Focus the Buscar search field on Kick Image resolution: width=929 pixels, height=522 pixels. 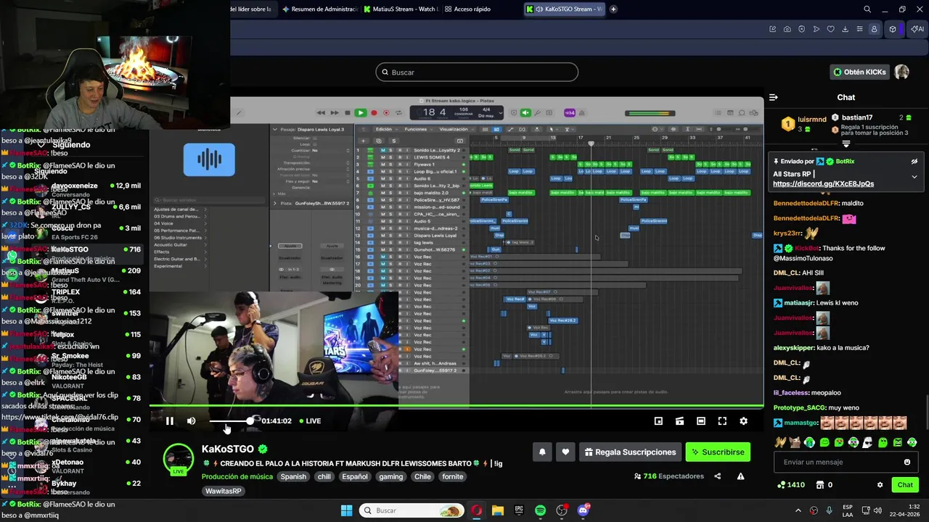[x=477, y=72]
